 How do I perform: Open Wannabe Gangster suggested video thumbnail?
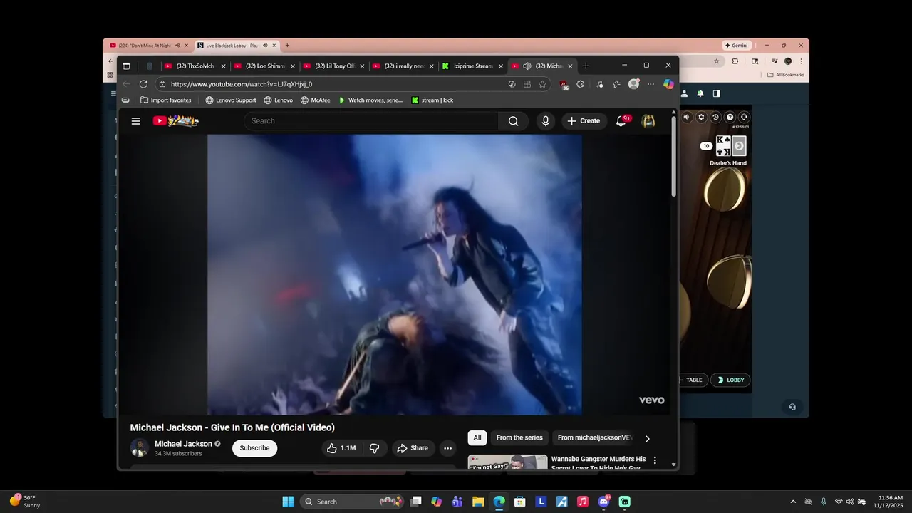(x=508, y=462)
